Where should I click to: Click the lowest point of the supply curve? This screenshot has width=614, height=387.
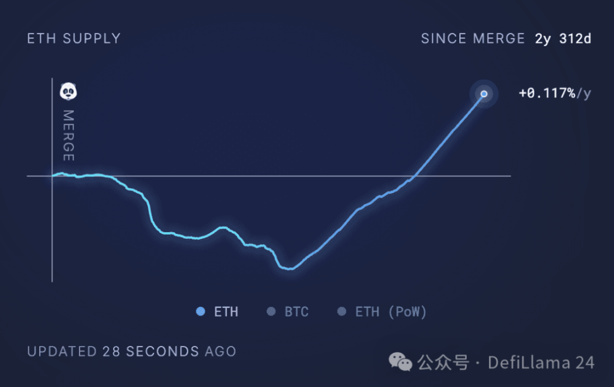(x=289, y=269)
